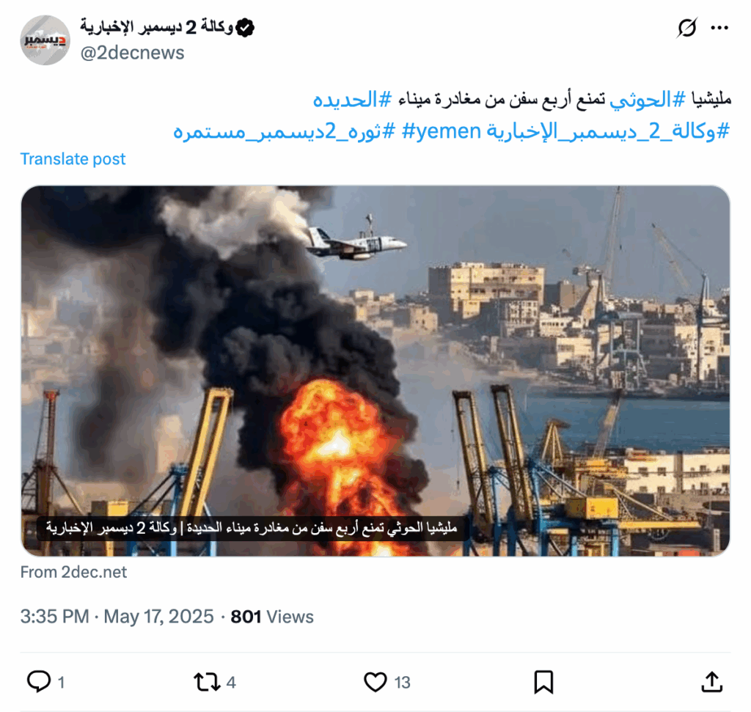This screenshot has width=751, height=712.
Task: Open the #ثوره_2ديسمبر_مستمره hashtag
Action: [x=285, y=131]
